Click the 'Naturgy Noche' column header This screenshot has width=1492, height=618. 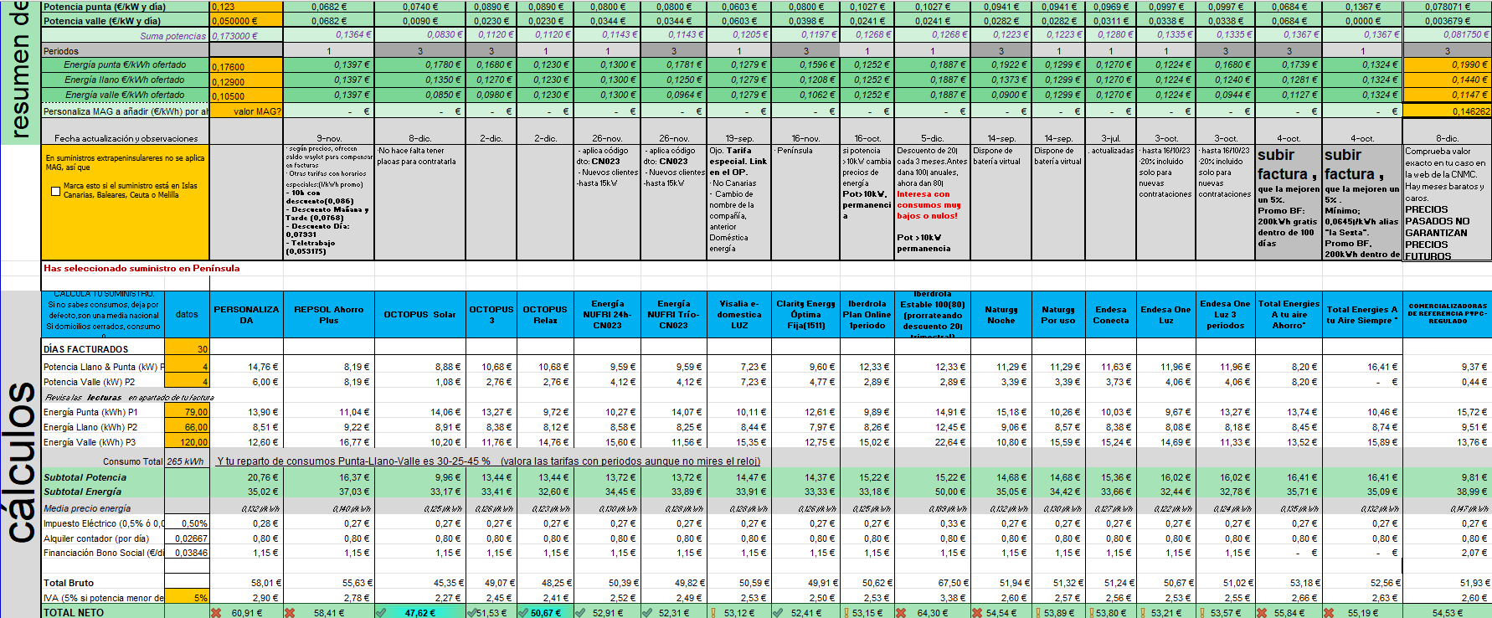click(1001, 315)
